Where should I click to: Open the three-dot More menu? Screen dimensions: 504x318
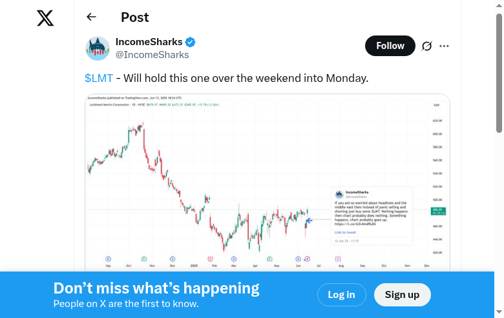tap(444, 46)
